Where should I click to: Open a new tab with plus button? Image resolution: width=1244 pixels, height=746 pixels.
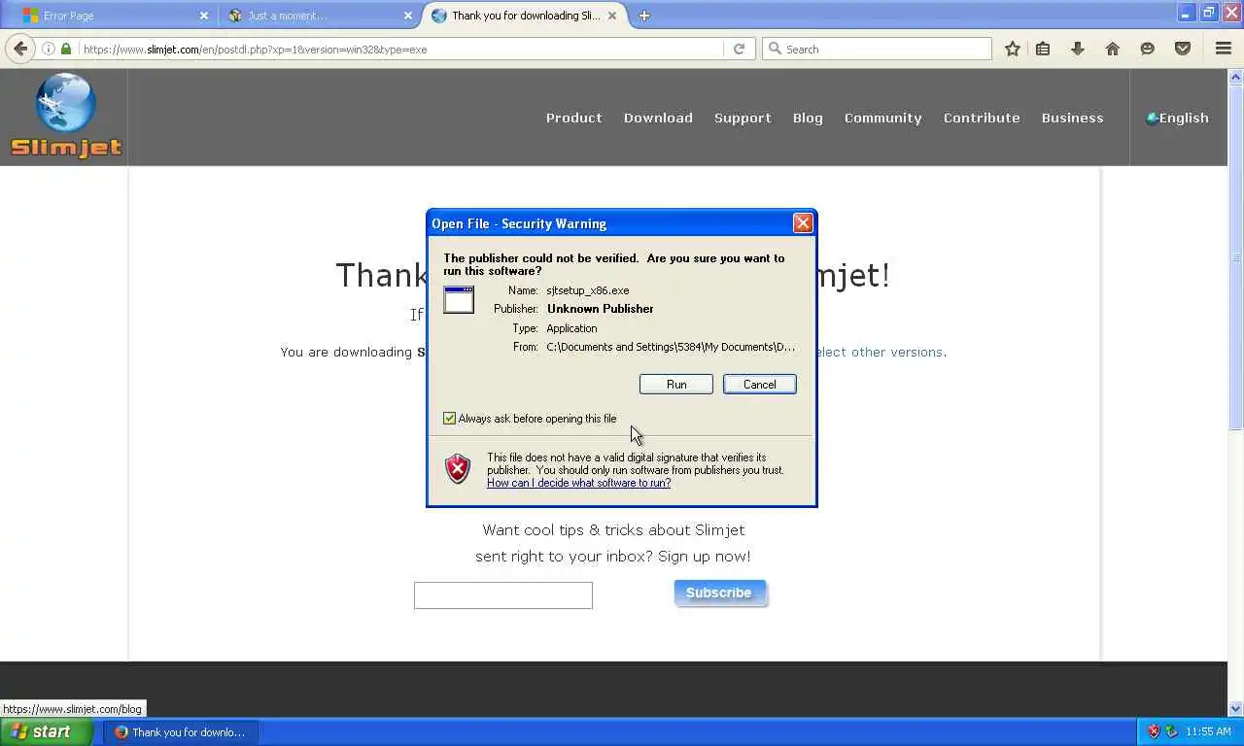pos(643,16)
